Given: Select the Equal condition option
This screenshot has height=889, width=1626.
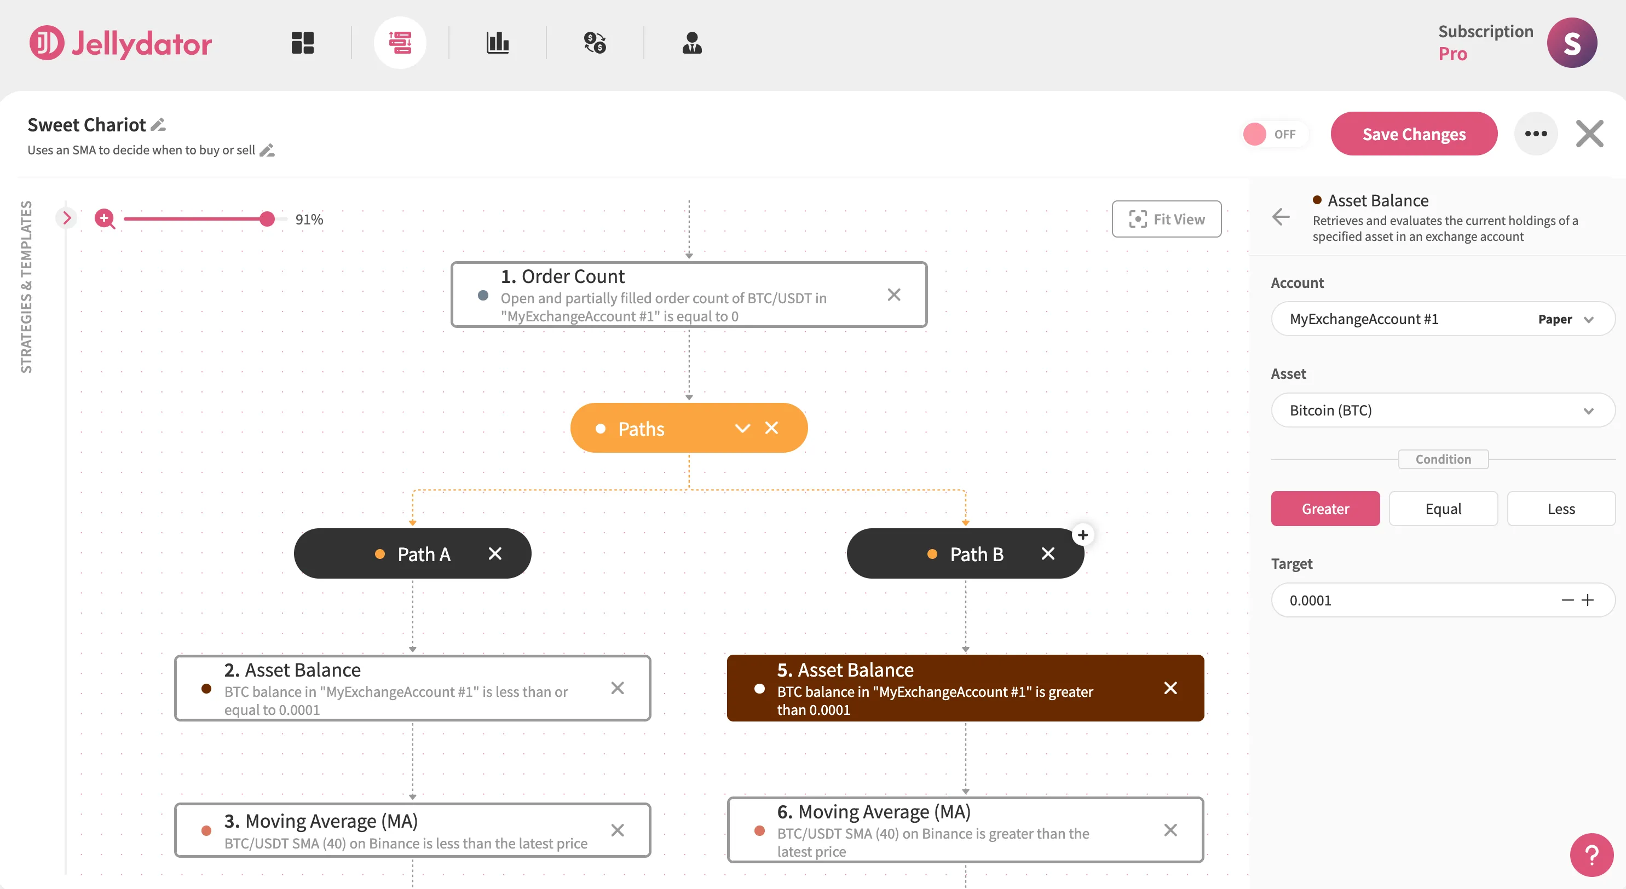Looking at the screenshot, I should pos(1444,508).
